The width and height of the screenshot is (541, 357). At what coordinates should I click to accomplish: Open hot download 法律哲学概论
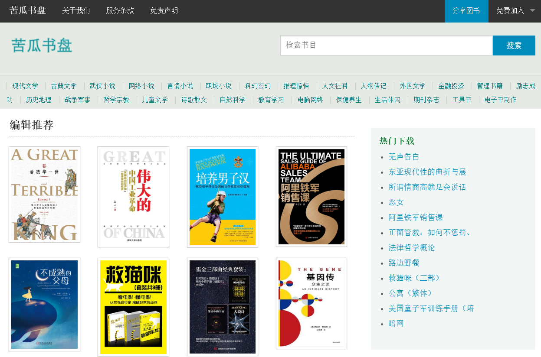pyautogui.click(x=411, y=248)
